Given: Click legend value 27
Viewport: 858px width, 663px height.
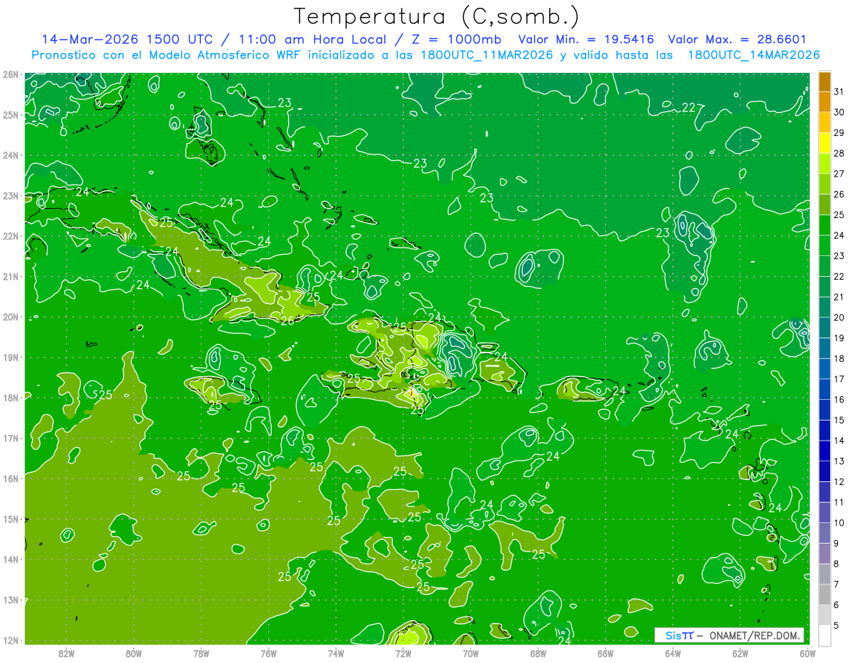Looking at the screenshot, I should (x=839, y=173).
